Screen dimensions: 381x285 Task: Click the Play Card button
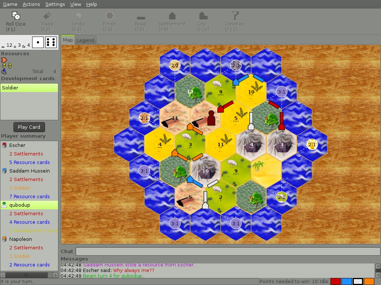click(x=29, y=127)
